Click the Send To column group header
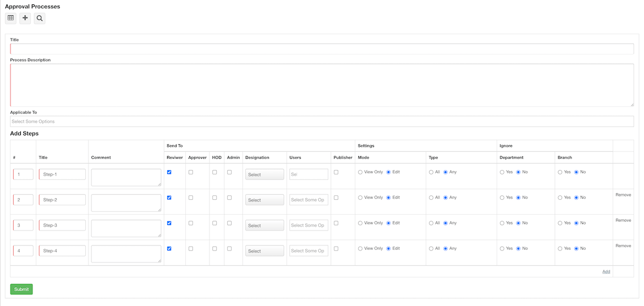Image resolution: width=644 pixels, height=306 pixels. pos(174,146)
